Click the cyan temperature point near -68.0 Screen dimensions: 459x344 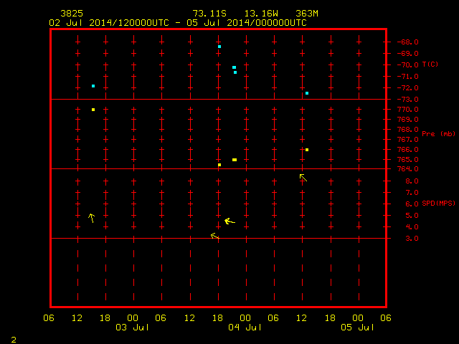coord(219,47)
